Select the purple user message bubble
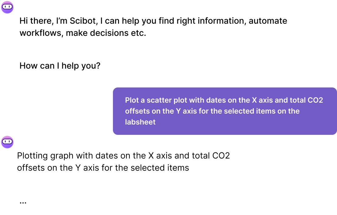 tap(225, 111)
